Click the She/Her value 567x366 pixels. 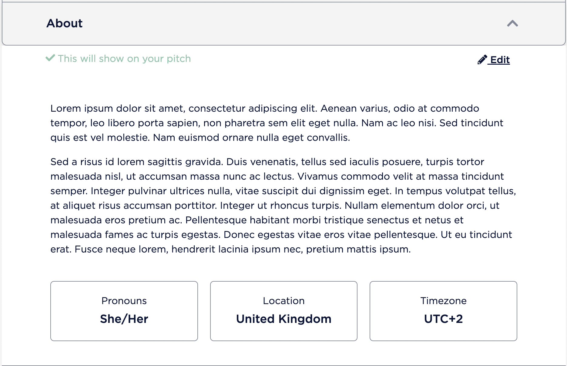[x=124, y=319]
